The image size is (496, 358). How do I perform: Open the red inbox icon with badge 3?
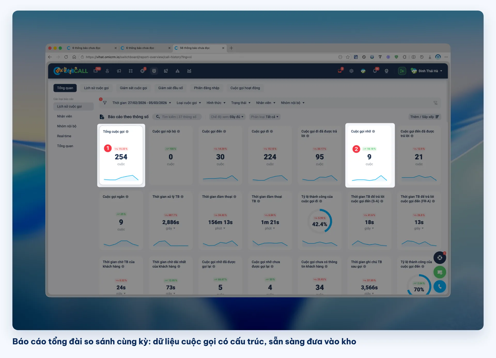click(340, 71)
